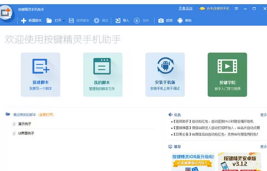Click the 新建脚本 plus icon in toolbar
Screen dimensions: 267x171
(x=23, y=21)
